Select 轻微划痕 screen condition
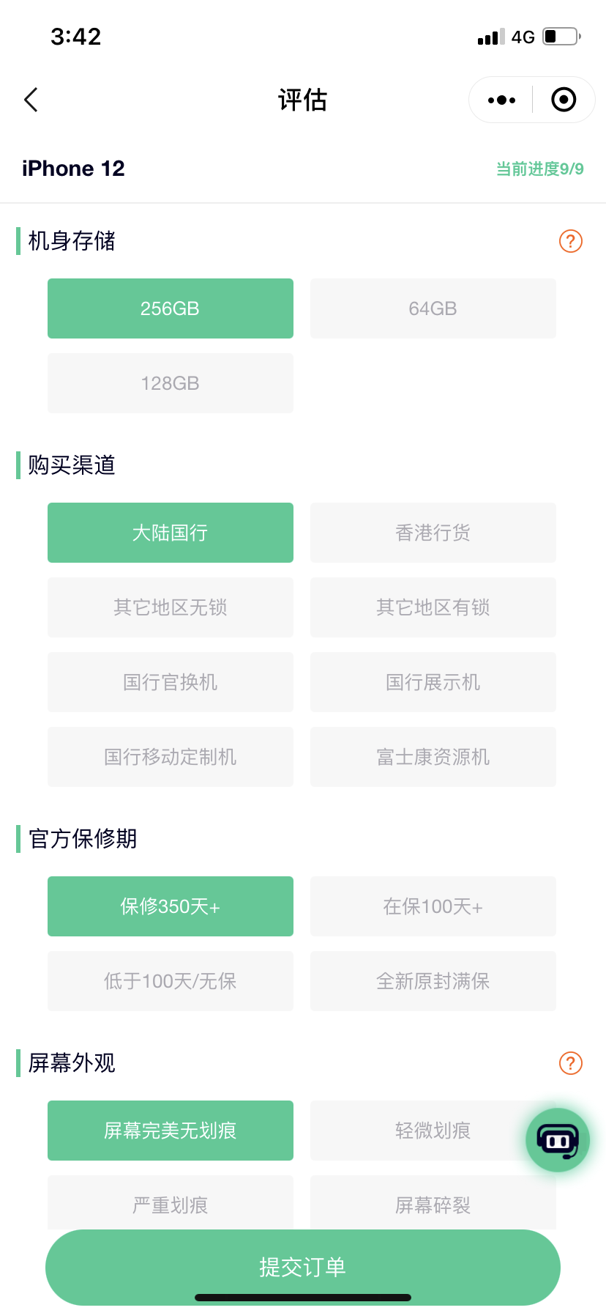 point(433,1131)
